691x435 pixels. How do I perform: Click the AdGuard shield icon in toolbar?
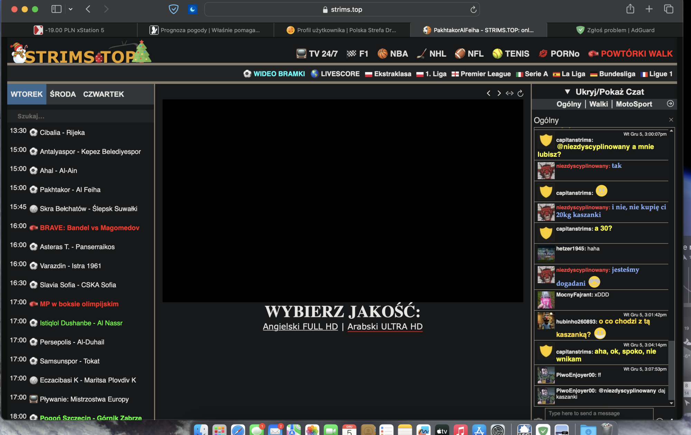[173, 9]
